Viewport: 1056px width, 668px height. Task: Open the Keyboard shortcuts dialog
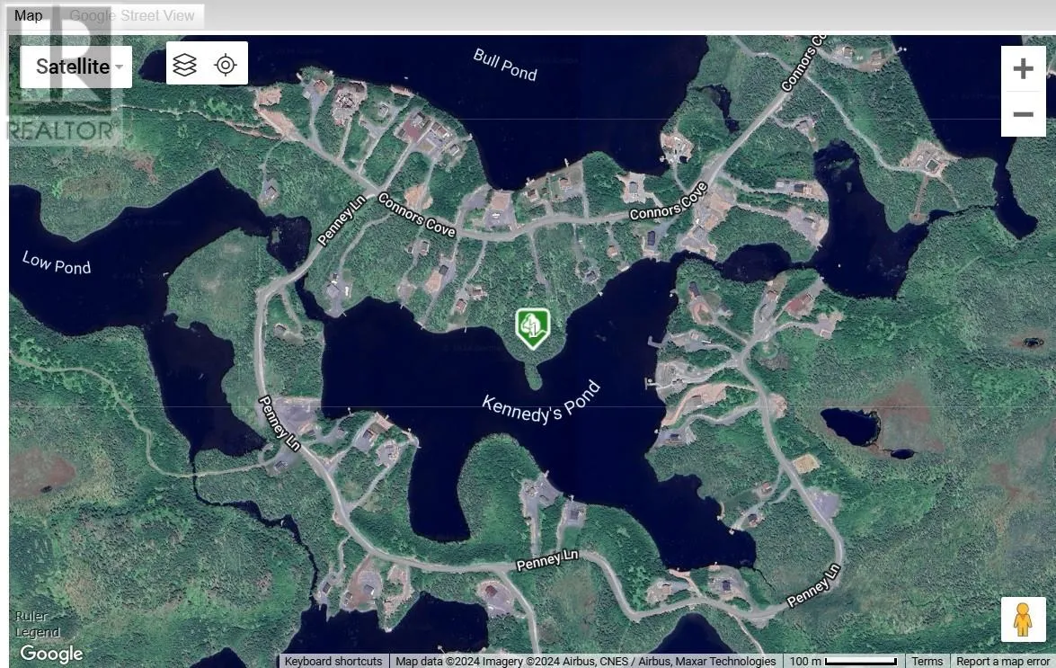tap(333, 661)
